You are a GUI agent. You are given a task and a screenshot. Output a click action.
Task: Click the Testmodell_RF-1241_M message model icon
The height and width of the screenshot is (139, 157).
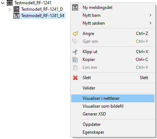coord(16,16)
